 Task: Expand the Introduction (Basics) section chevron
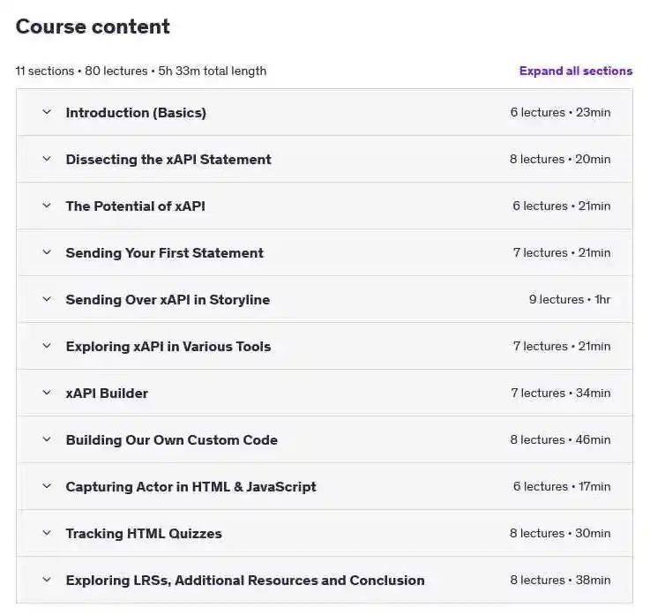47,112
